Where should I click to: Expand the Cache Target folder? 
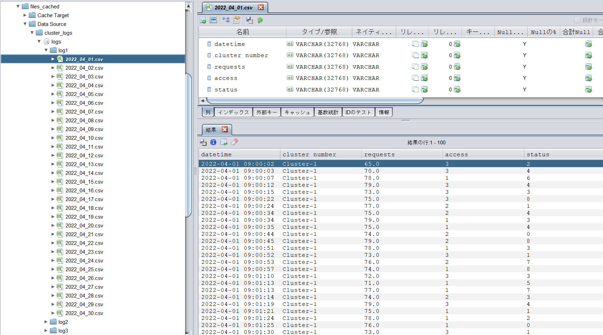[x=25, y=15]
